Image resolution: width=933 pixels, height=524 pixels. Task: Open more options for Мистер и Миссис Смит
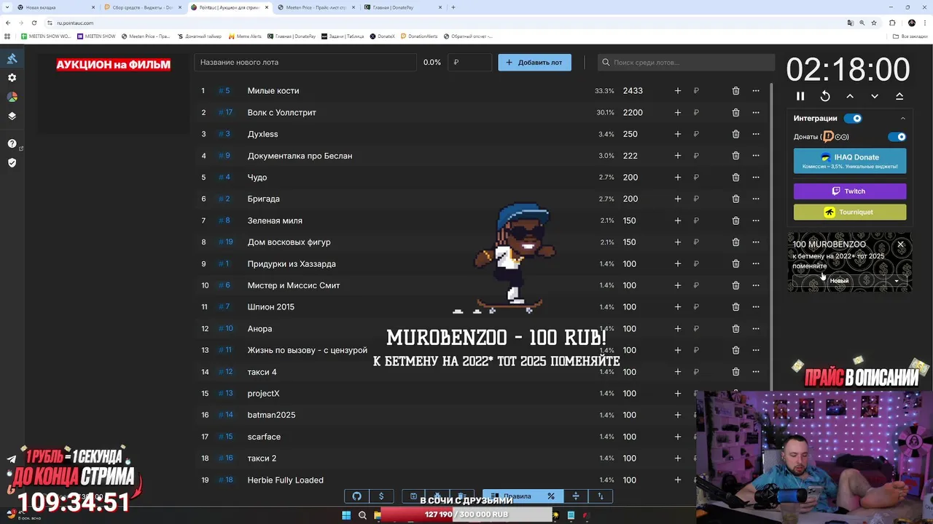756,285
